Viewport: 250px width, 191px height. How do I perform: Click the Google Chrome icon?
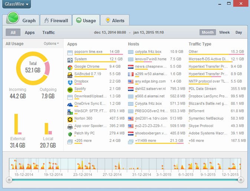tap(70, 67)
